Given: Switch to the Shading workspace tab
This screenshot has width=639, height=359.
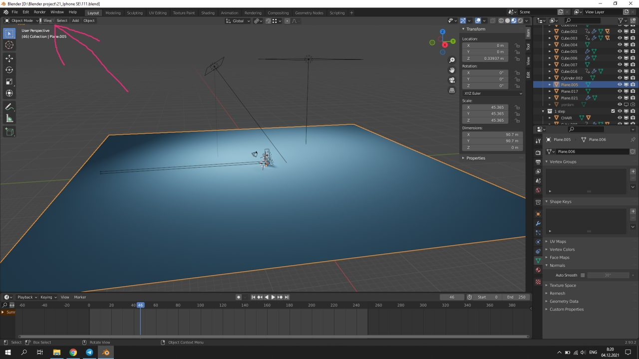Looking at the screenshot, I should click(x=208, y=12).
